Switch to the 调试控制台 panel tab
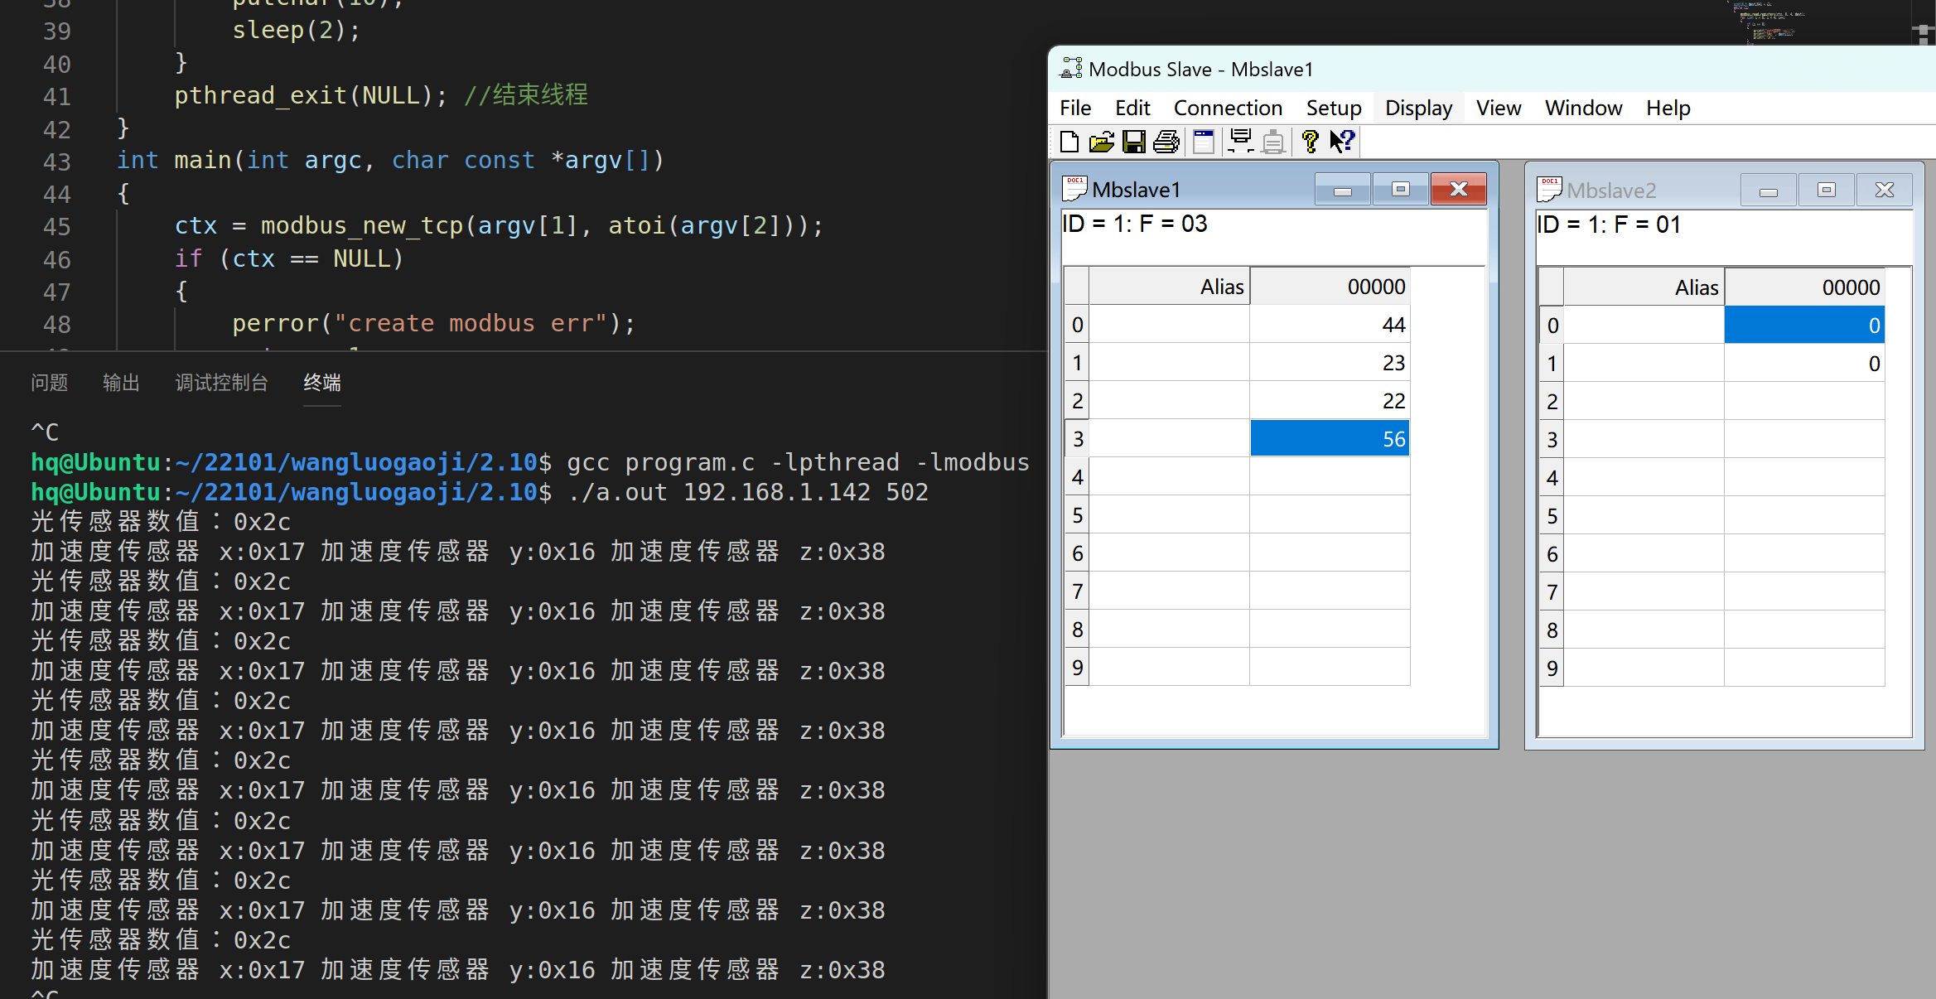The width and height of the screenshot is (1936, 999). 221,383
